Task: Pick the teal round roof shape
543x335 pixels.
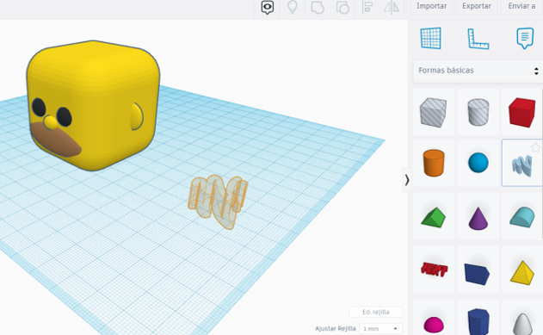Action: point(522,217)
